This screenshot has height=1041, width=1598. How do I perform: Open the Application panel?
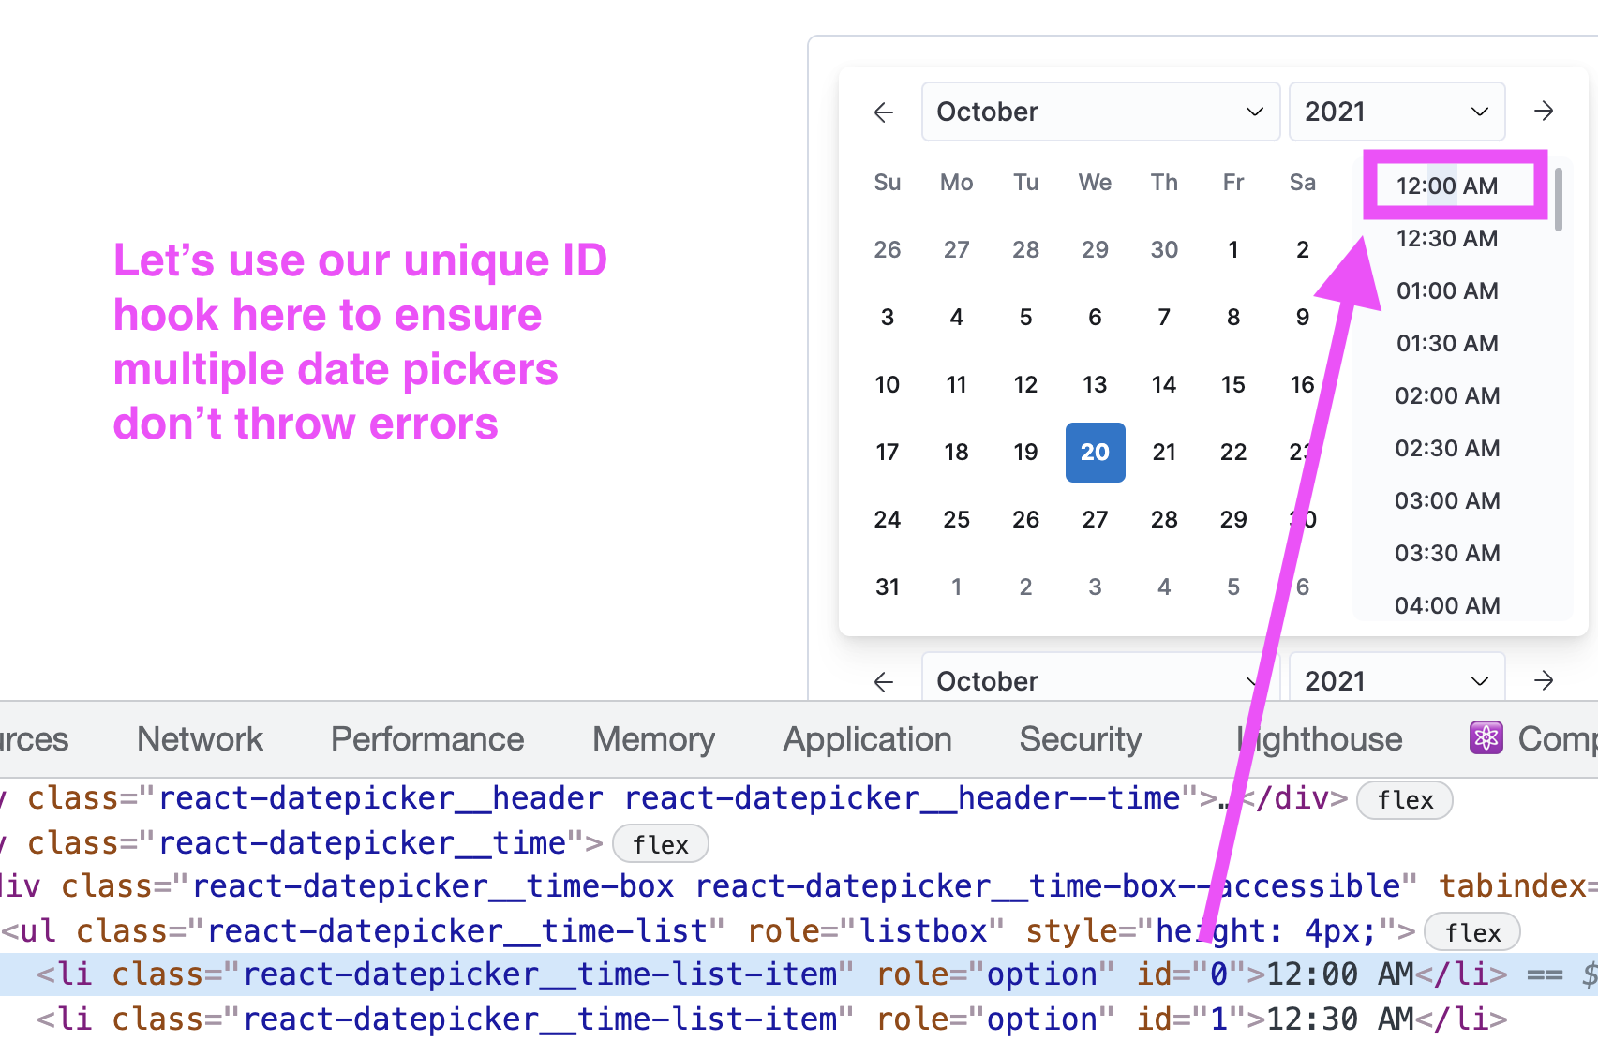(x=867, y=738)
